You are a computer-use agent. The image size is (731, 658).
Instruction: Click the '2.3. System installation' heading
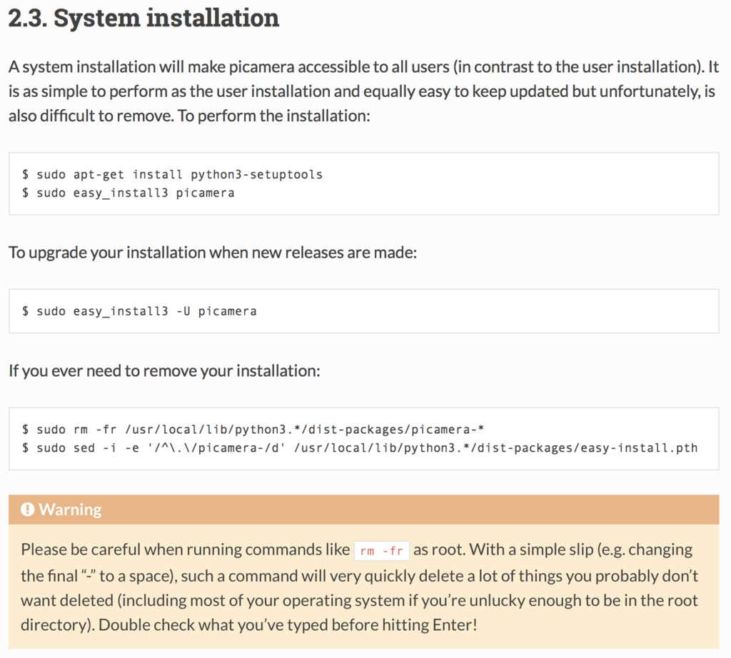143,19
